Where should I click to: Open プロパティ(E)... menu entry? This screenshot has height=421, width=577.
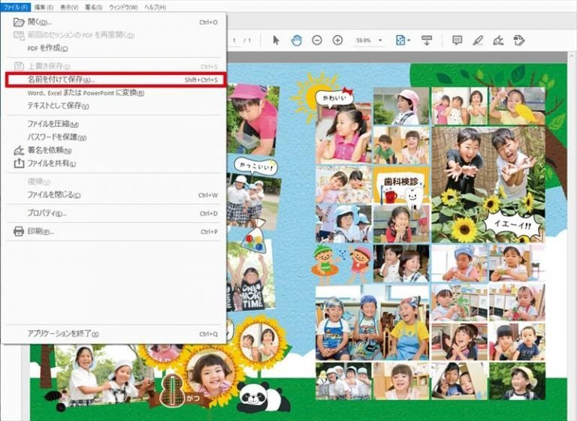(115, 213)
